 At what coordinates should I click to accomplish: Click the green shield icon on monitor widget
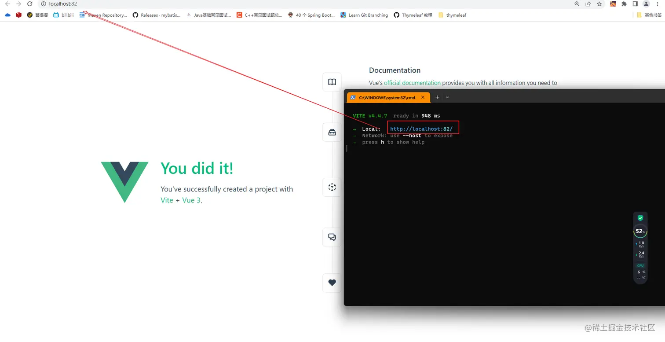(x=640, y=218)
